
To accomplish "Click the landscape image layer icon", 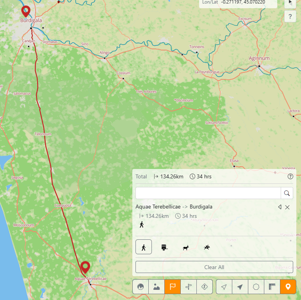I will tap(157, 287).
